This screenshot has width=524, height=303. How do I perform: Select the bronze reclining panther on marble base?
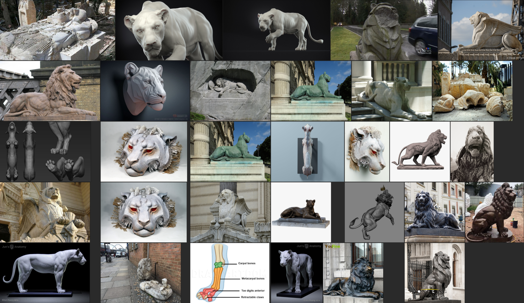coord(301,212)
